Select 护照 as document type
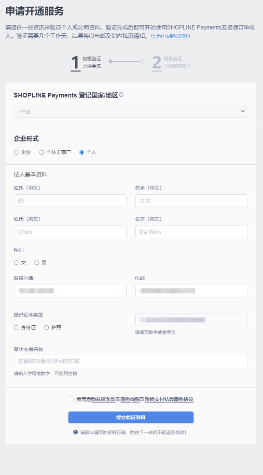This screenshot has width=263, height=475. (47, 328)
